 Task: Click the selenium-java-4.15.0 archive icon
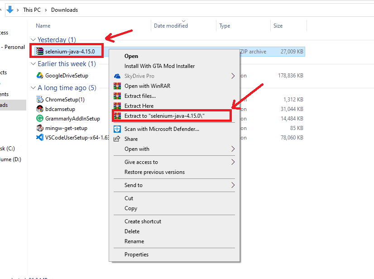[40, 52]
